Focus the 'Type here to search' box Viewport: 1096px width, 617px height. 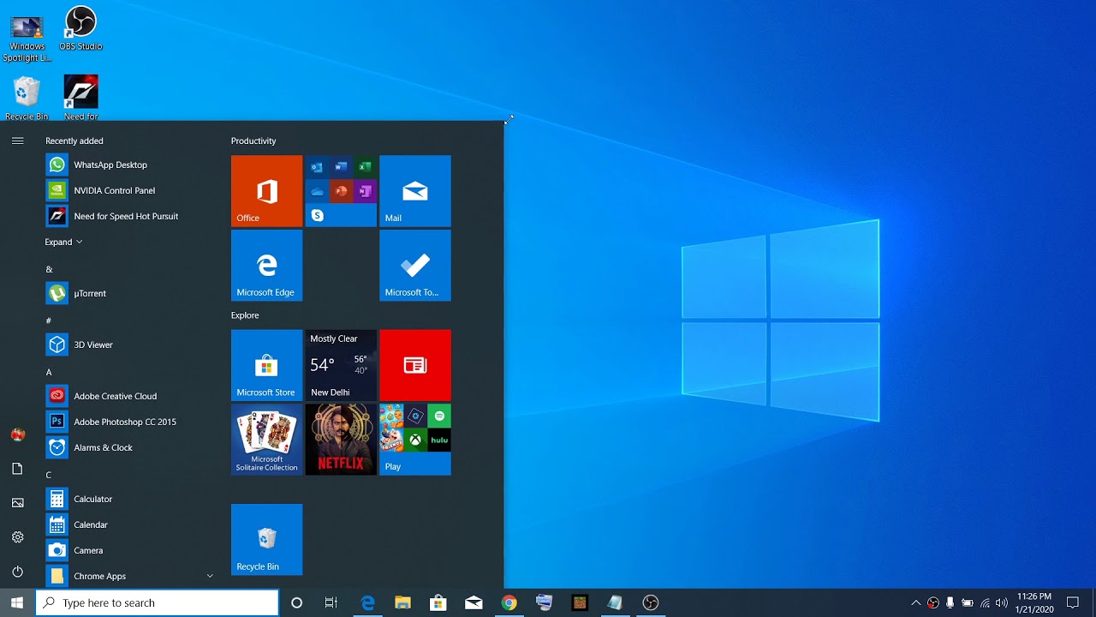(158, 602)
